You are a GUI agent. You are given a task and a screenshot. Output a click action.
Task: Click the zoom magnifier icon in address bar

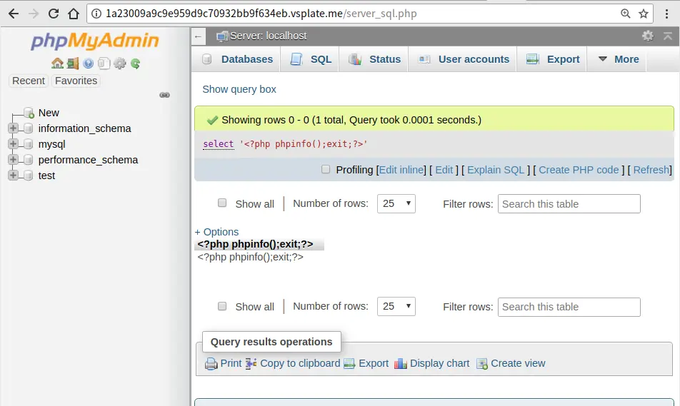626,14
